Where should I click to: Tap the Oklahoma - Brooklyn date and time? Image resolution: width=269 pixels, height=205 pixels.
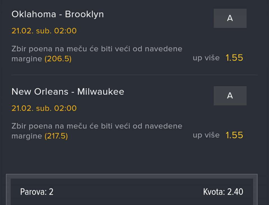point(44,31)
